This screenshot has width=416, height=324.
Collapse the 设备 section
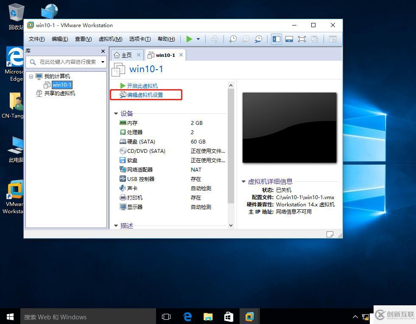pos(116,113)
